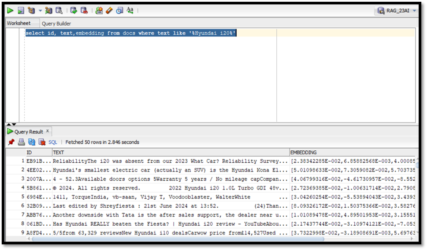Select text cell 'Hyundai's smallest electric car'
The image size is (427, 250).
tap(171, 170)
